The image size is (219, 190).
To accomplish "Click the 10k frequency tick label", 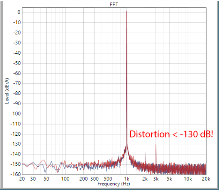I will [188, 179].
